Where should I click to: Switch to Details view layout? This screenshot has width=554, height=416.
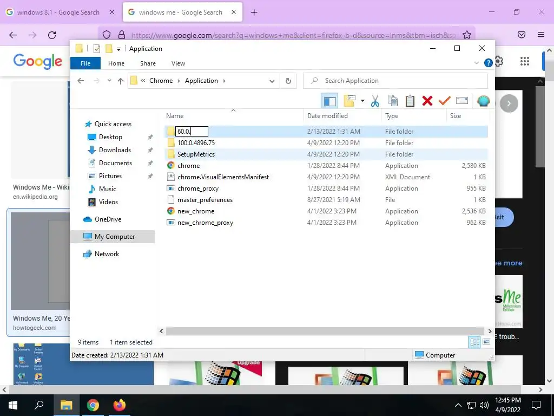pos(474,342)
